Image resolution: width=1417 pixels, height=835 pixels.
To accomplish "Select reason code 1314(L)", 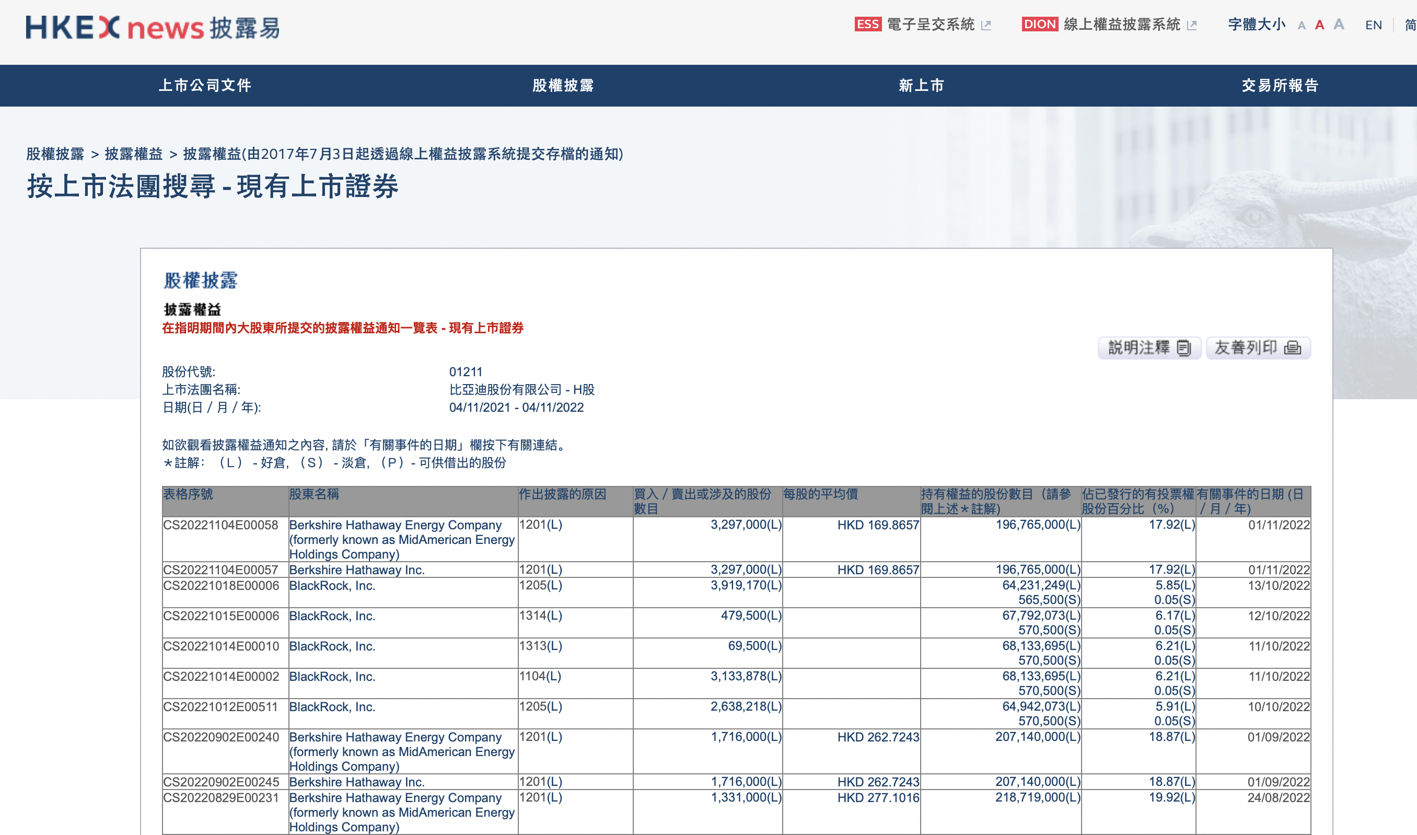I will 541,616.
